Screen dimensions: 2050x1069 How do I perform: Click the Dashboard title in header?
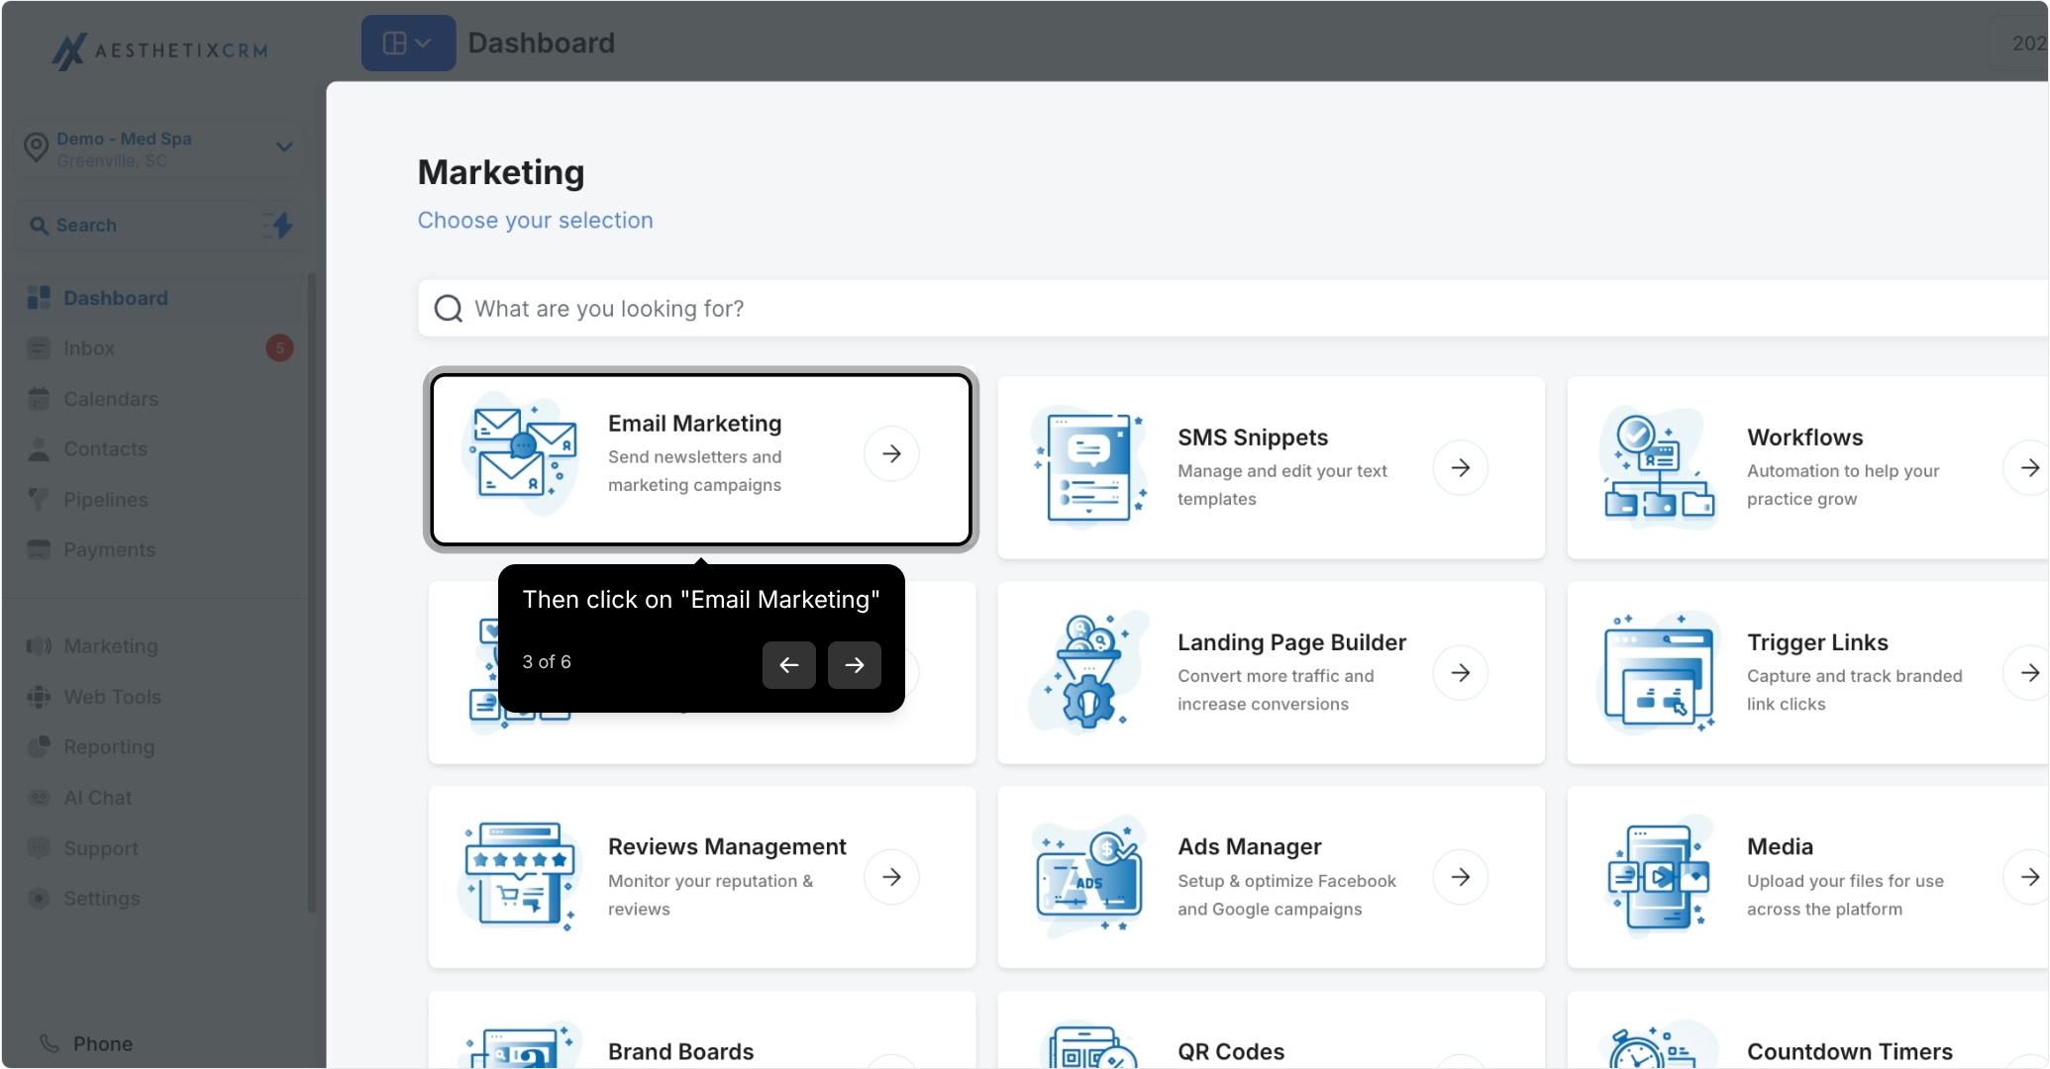541,43
